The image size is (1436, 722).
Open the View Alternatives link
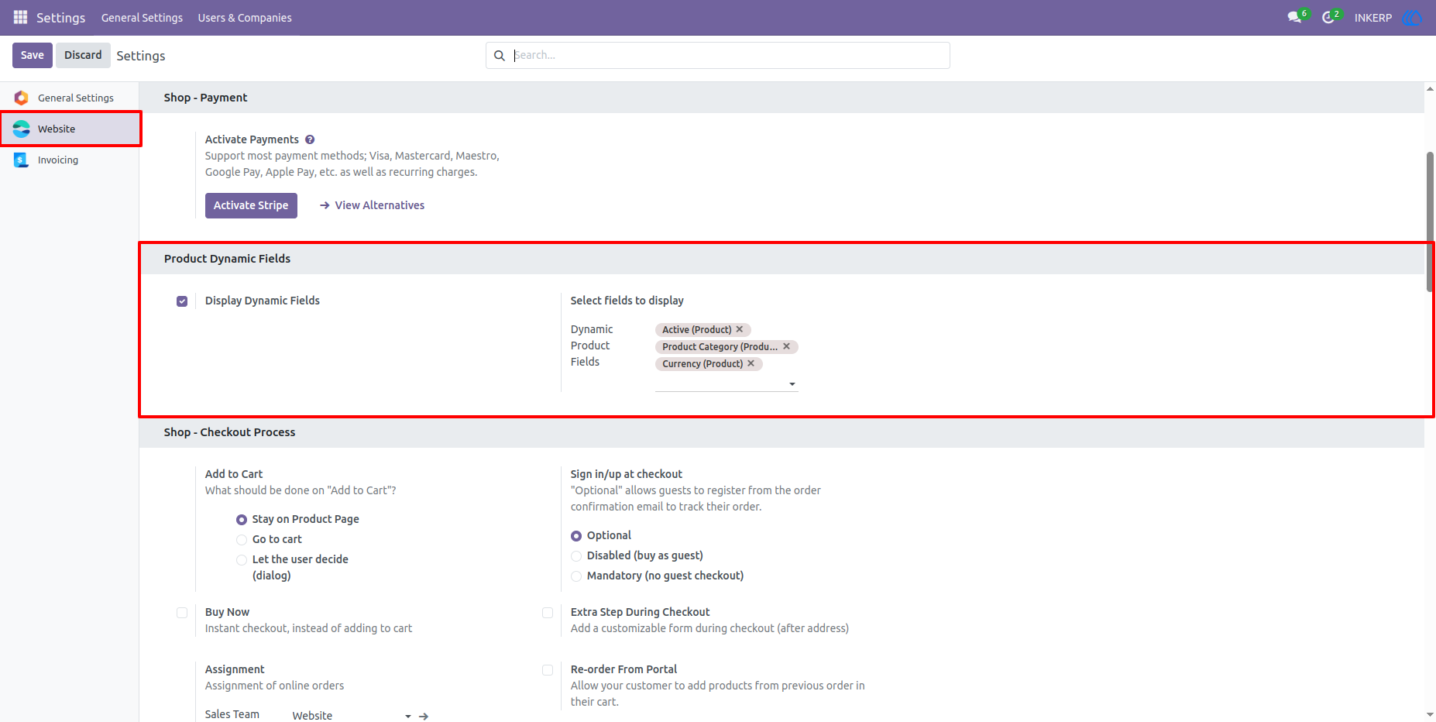click(380, 205)
